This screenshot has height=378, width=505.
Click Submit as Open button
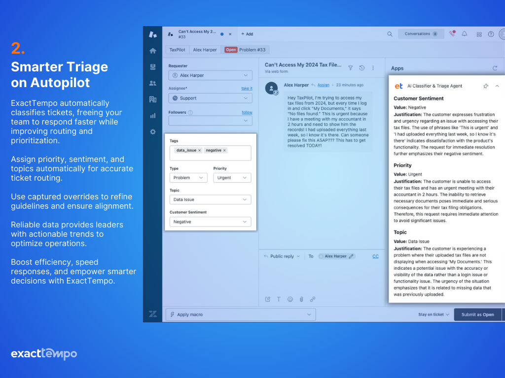[477, 315]
